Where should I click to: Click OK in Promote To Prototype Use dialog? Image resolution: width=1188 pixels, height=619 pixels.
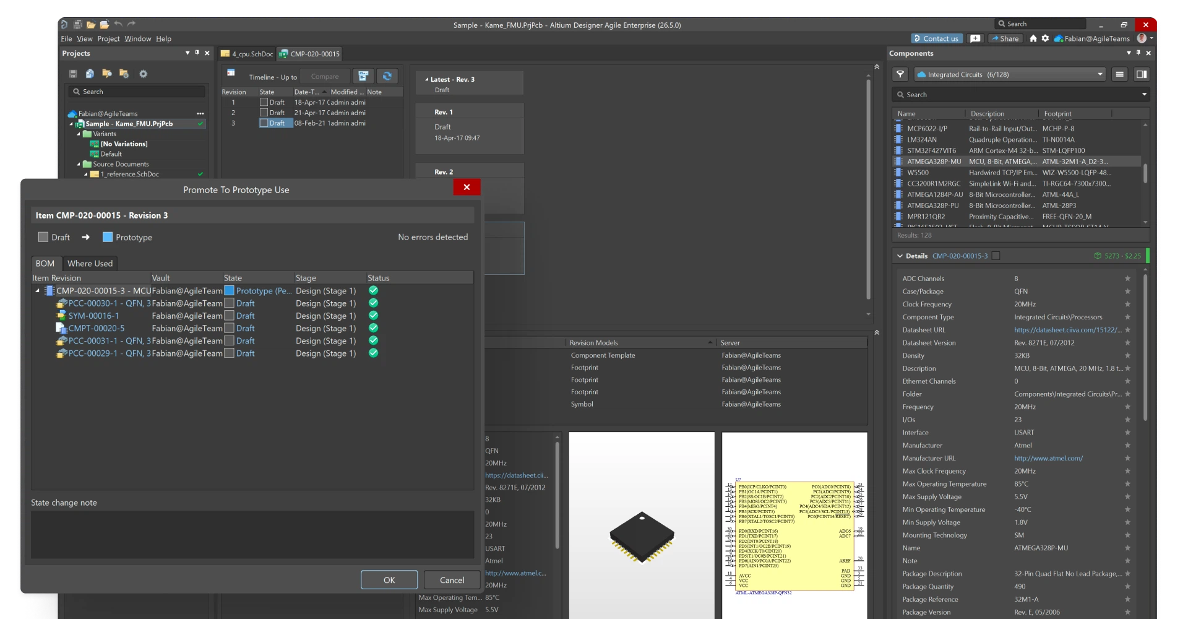tap(389, 580)
